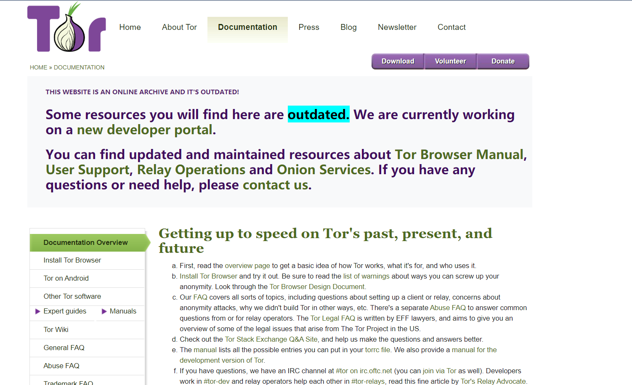Visit Tor Stack Exchange Q&A Site link
Image resolution: width=632 pixels, height=385 pixels.
click(x=271, y=340)
